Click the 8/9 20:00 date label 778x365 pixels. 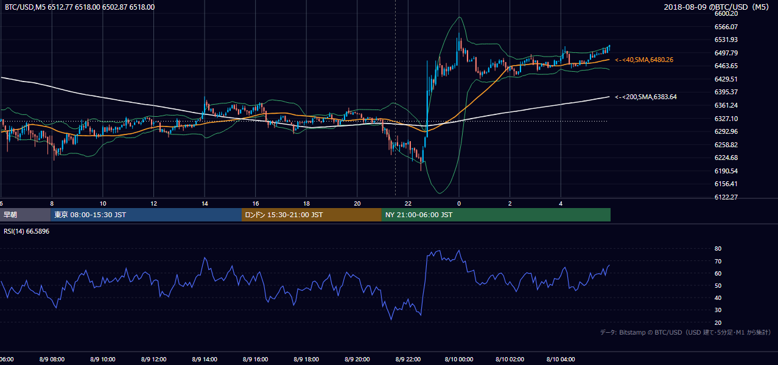[x=357, y=360]
